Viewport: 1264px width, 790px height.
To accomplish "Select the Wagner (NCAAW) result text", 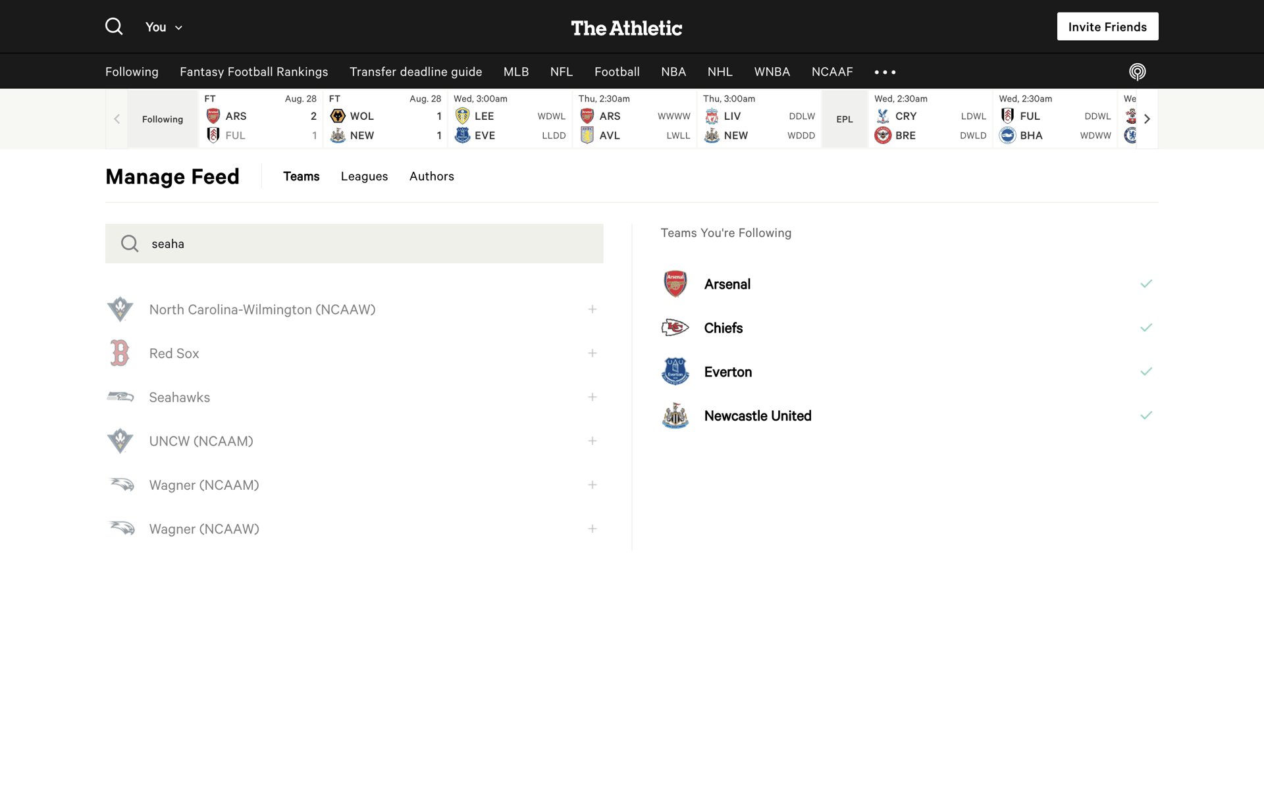I will pyautogui.click(x=204, y=529).
